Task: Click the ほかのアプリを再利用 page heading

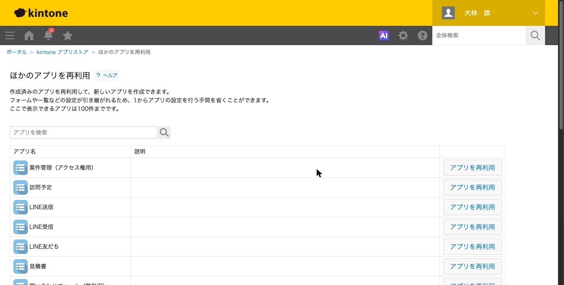Action: tap(50, 75)
